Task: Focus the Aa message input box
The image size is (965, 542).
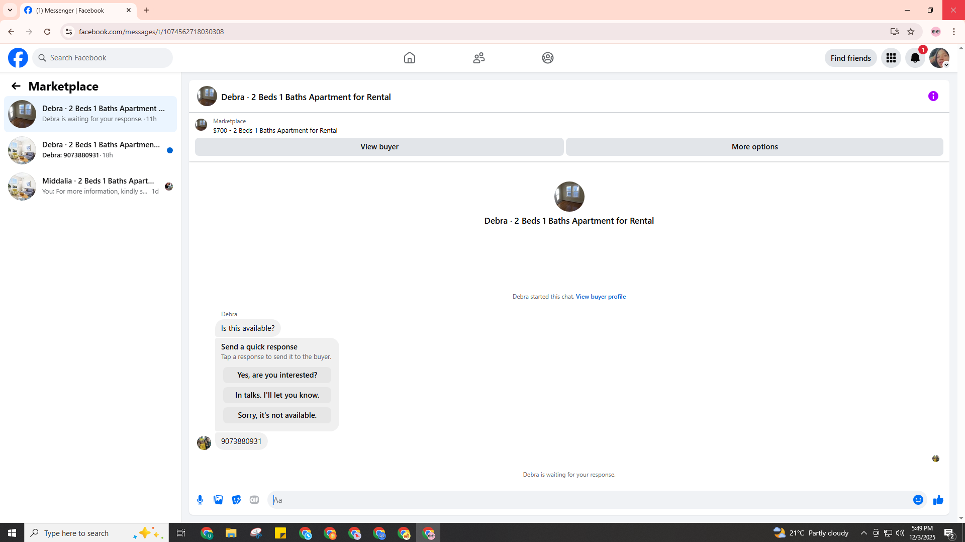Action: (590, 500)
